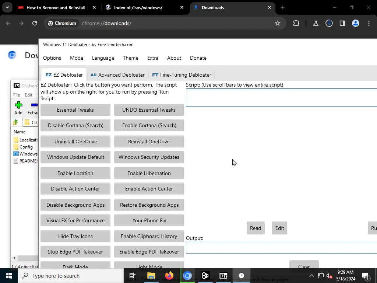Open the Edit menu in 7-Zip

coord(29,95)
